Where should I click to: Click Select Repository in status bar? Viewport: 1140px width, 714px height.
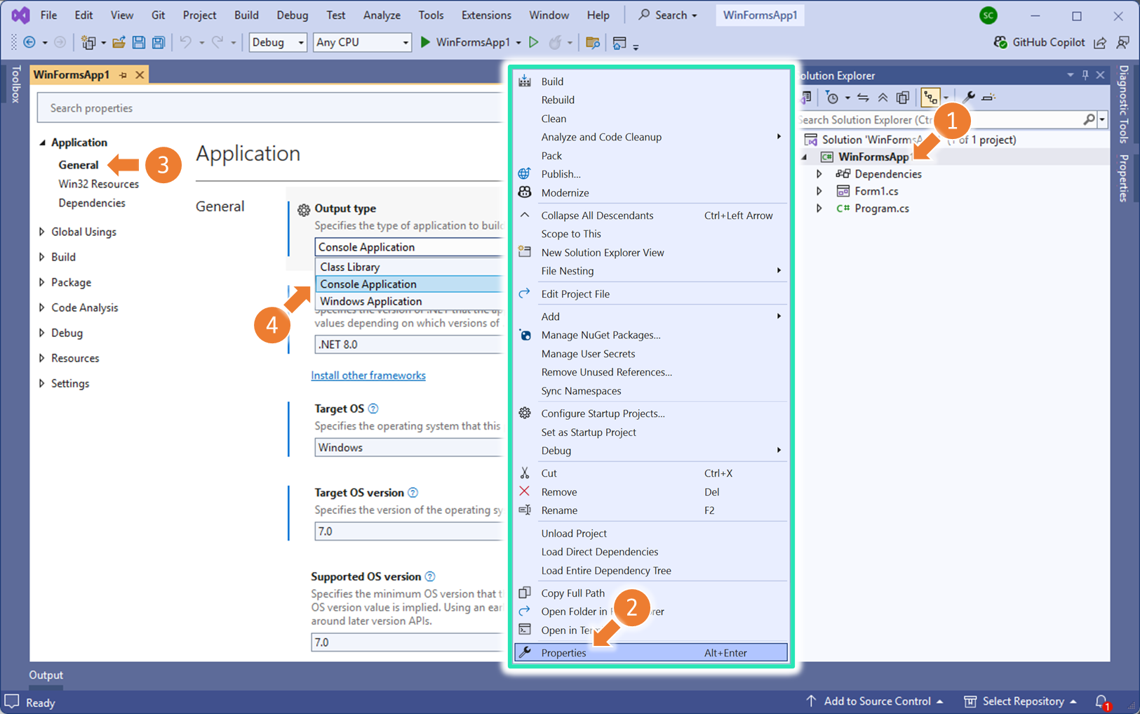tap(1020, 701)
